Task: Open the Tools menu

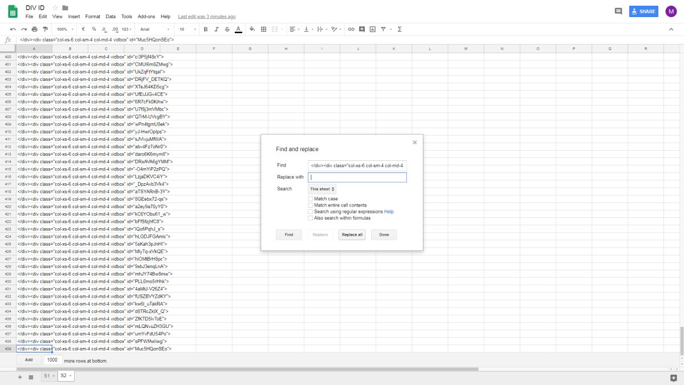Action: point(127,17)
